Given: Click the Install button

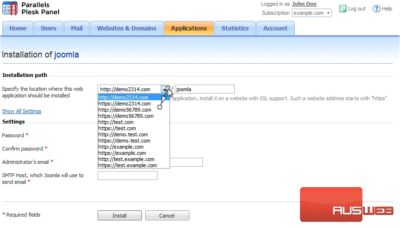Looking at the screenshot, I should pyautogui.click(x=120, y=216).
